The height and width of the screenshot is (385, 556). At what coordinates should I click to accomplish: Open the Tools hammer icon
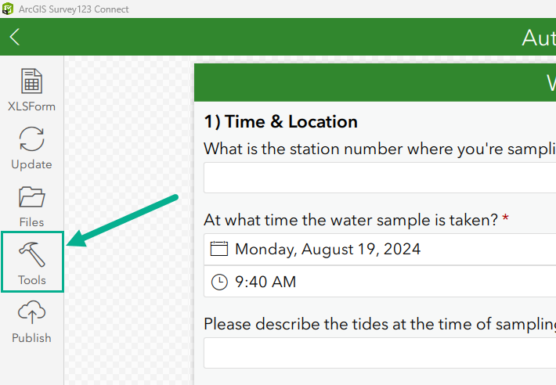[x=31, y=255]
